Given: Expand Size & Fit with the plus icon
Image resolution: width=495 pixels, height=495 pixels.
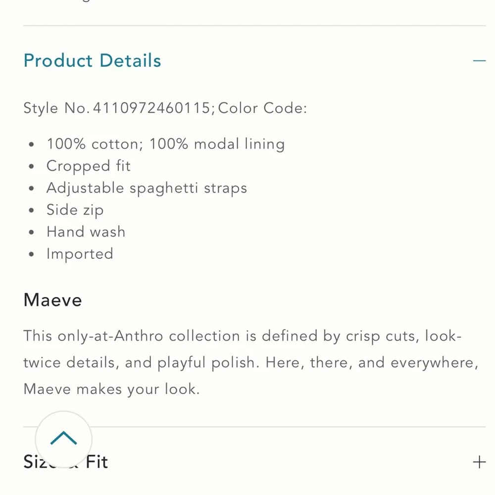Looking at the screenshot, I should (x=479, y=462).
